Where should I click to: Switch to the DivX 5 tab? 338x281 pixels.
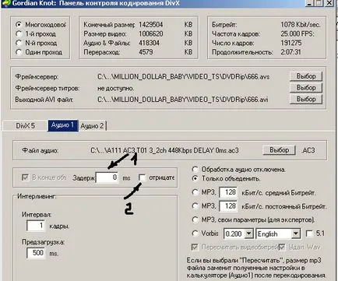pos(25,126)
